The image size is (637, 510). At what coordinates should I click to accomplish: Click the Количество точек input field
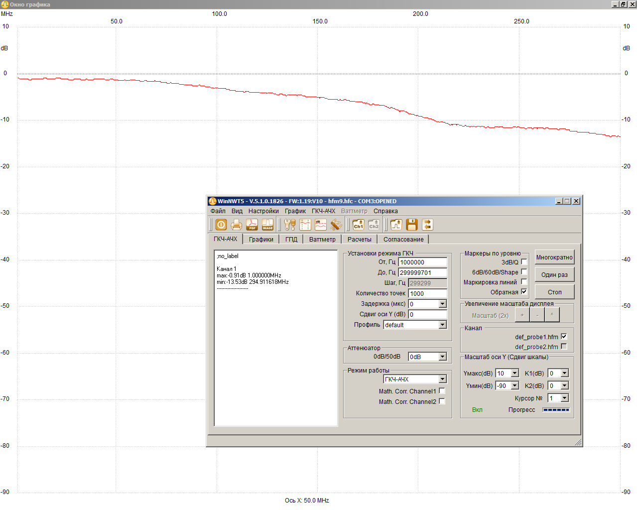[427, 294]
